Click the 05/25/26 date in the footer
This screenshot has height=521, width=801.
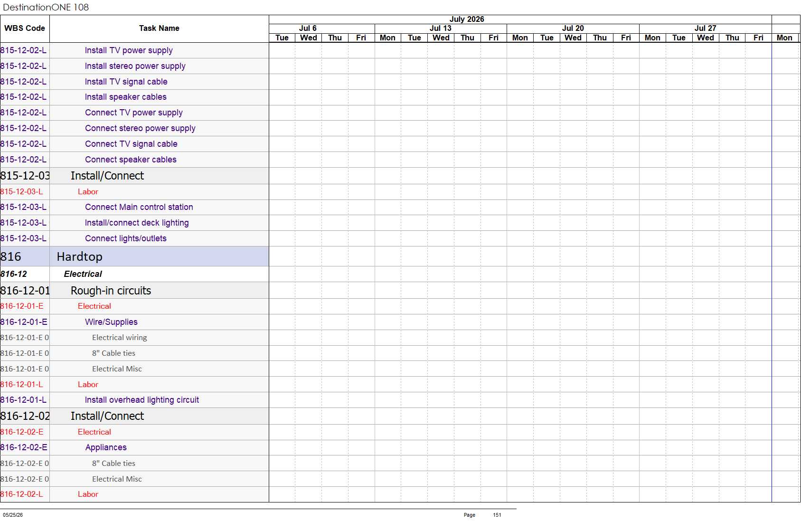[13, 515]
